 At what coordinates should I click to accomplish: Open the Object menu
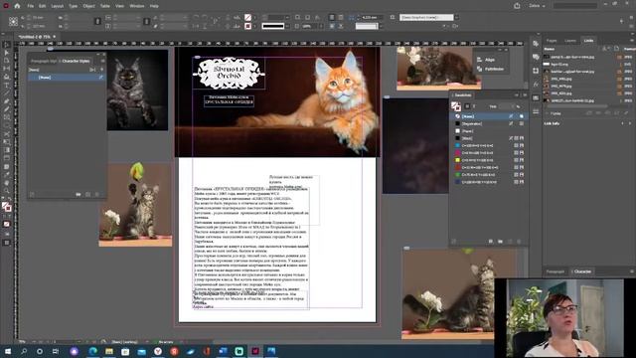[x=88, y=6]
